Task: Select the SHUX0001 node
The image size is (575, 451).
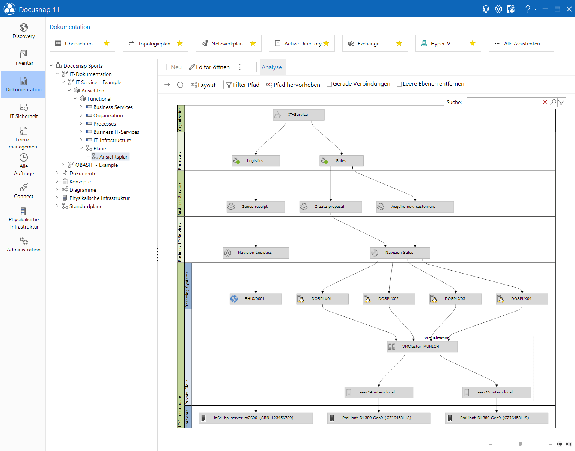Action: [x=256, y=299]
